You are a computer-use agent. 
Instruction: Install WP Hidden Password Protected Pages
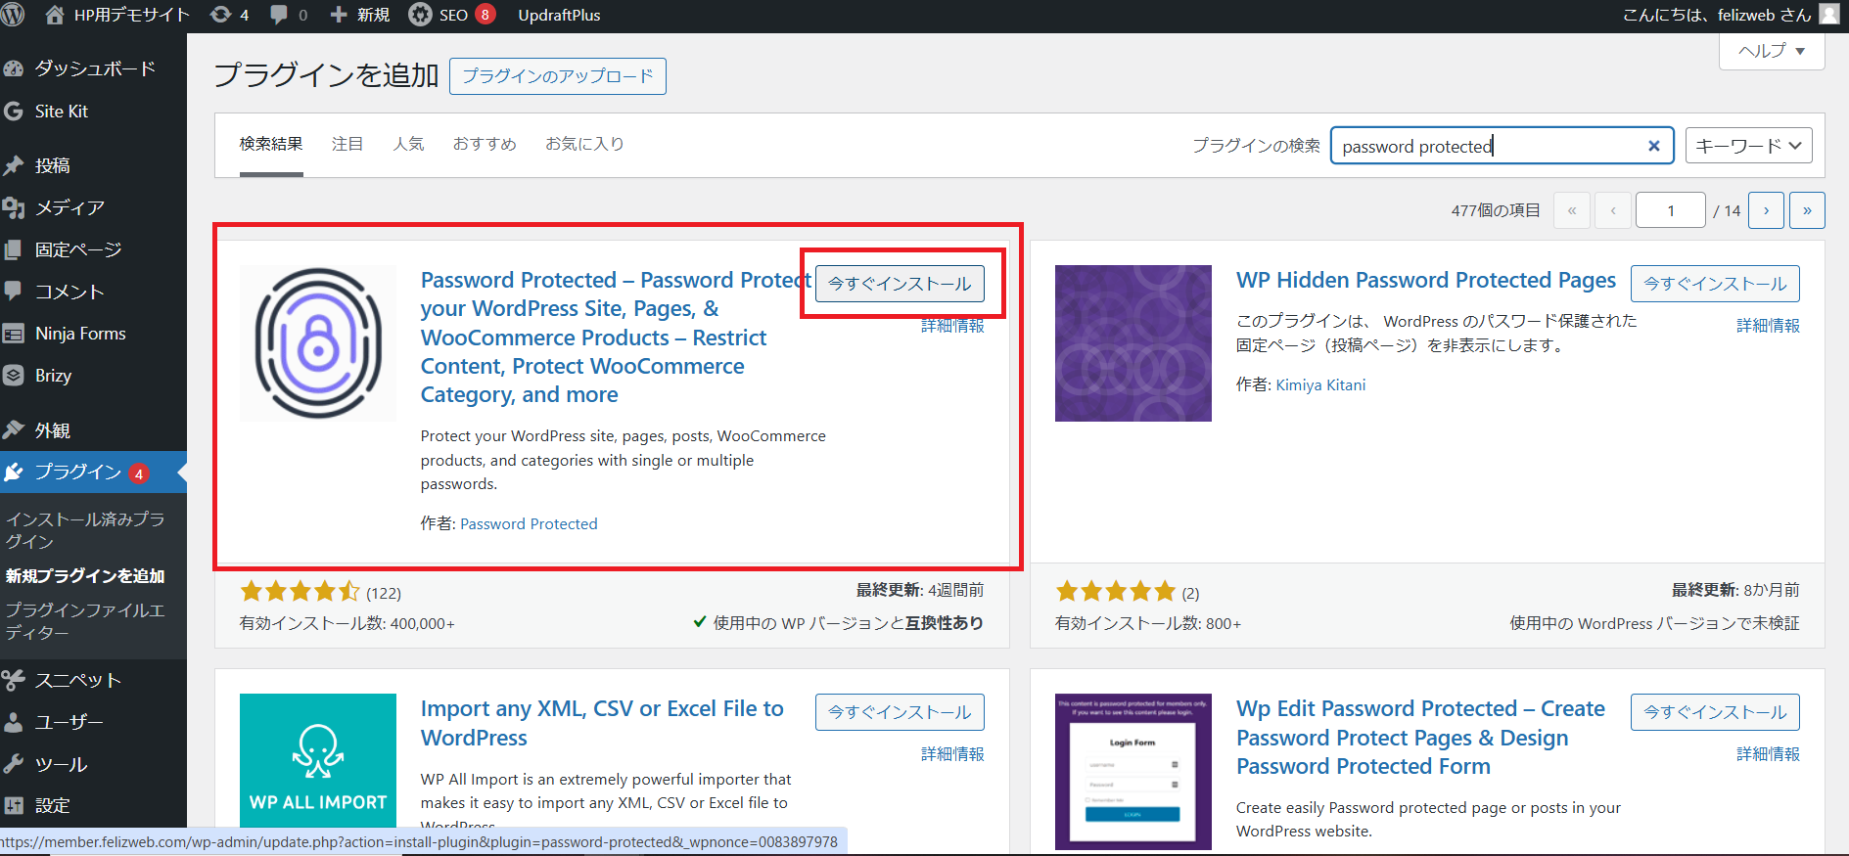pos(1715,284)
